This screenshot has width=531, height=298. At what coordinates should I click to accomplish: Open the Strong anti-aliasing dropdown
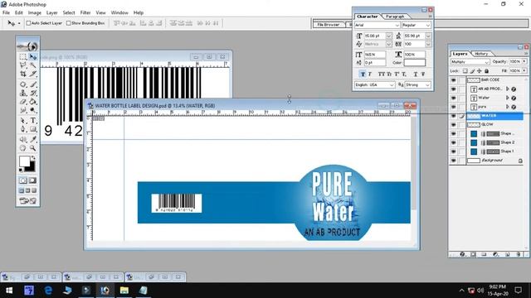418,84
